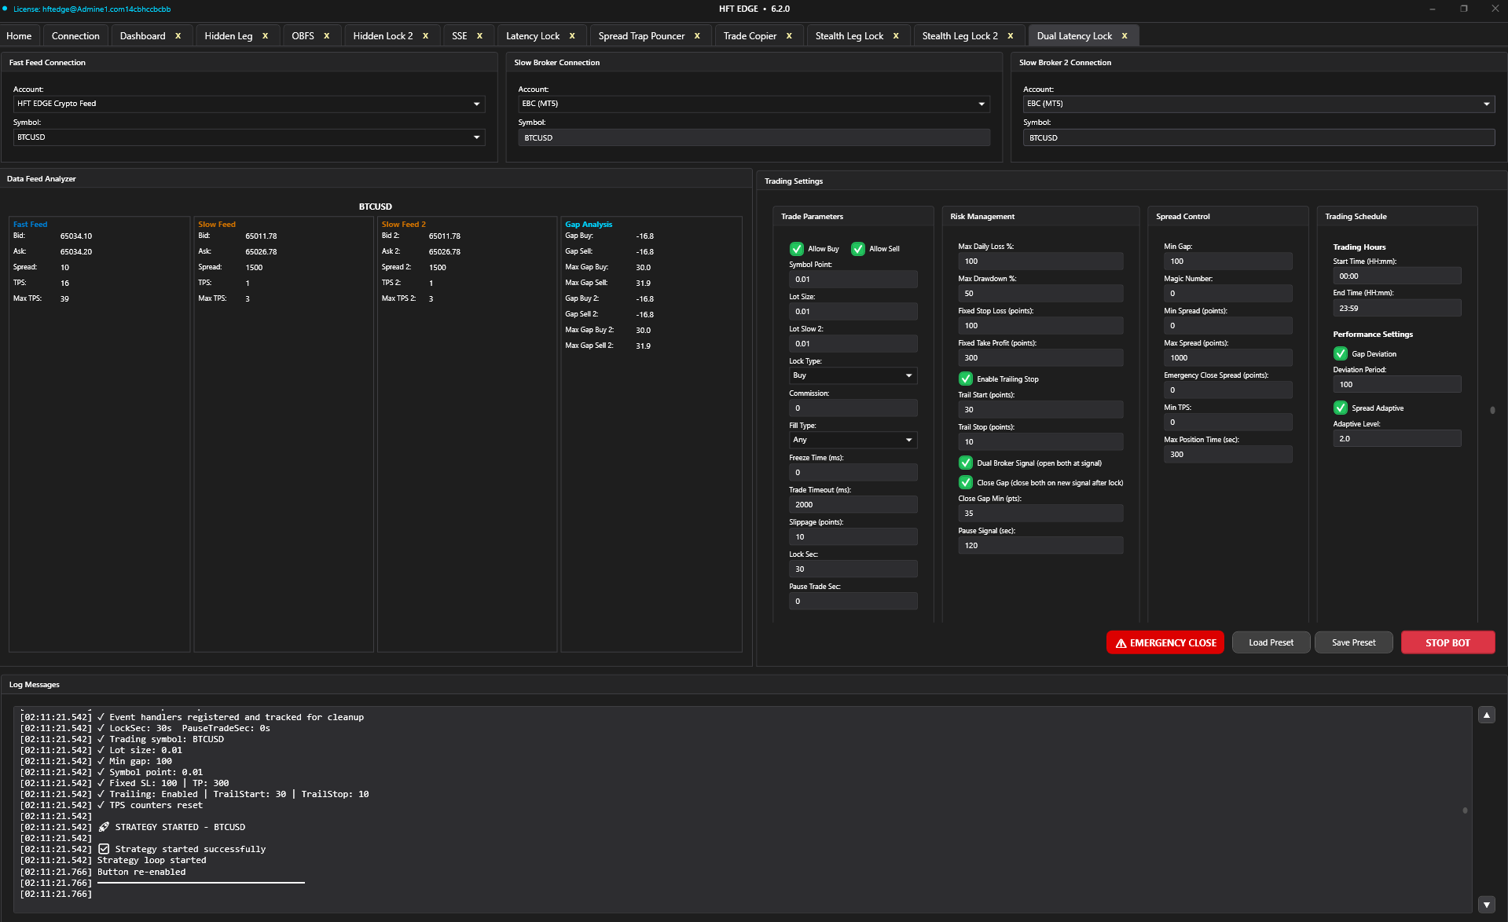The image size is (1508, 922).
Task: Disable Enable Trailing Stop checkbox
Action: (x=965, y=379)
